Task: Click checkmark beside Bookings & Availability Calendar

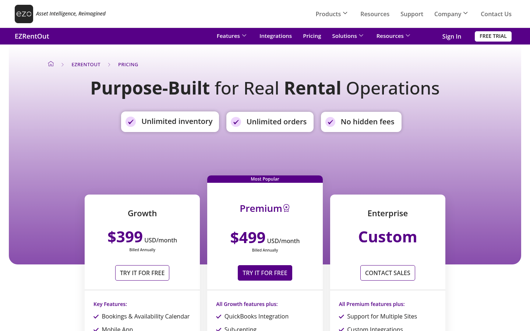Action: pyautogui.click(x=96, y=317)
